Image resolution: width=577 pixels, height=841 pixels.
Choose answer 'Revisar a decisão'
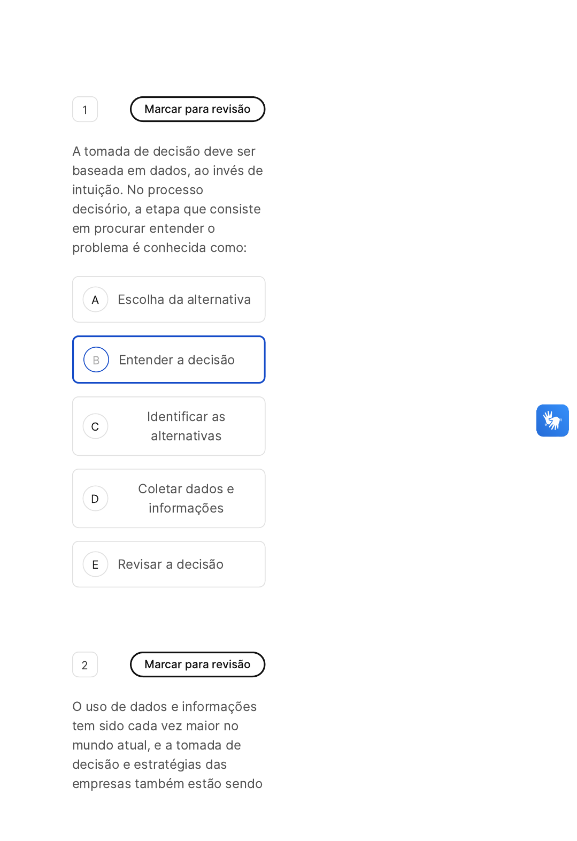pos(169,564)
